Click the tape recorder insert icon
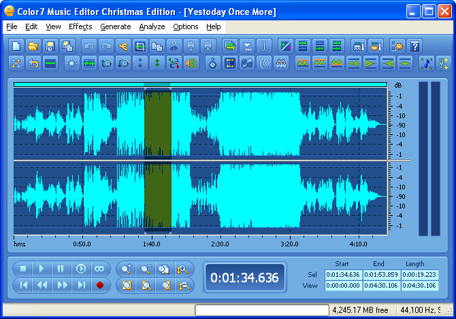This screenshot has height=319, width=456. (358, 46)
